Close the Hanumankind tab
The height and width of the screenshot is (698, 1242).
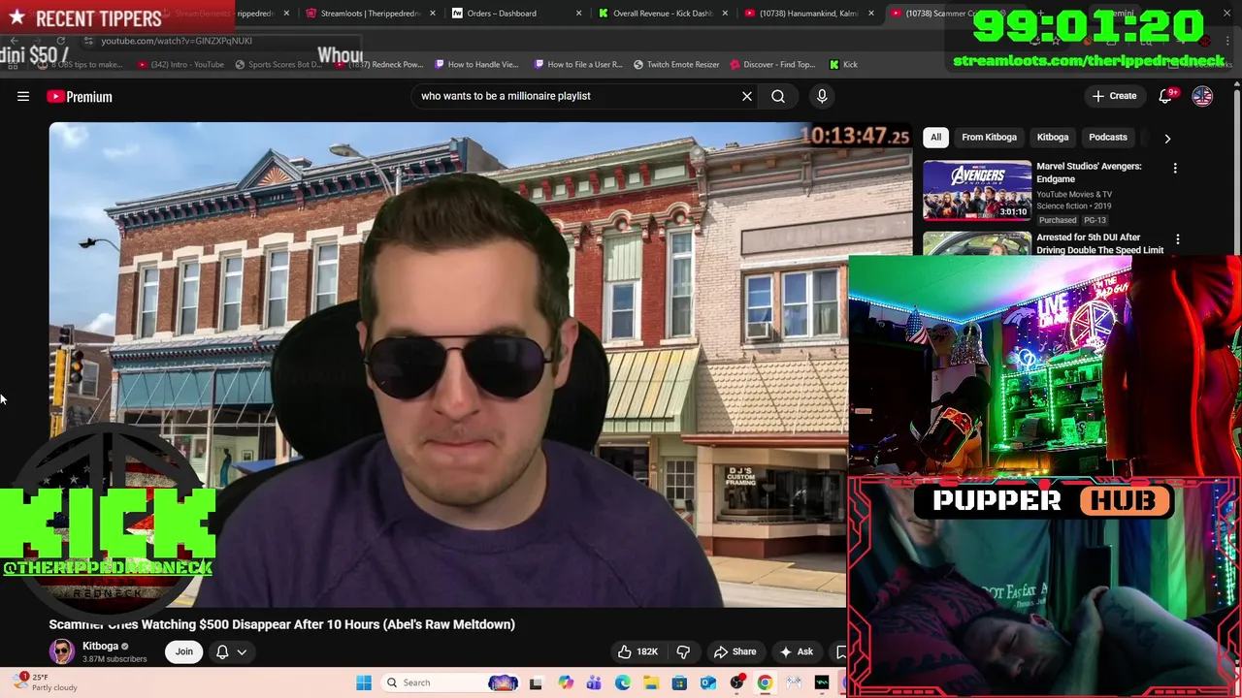click(870, 14)
